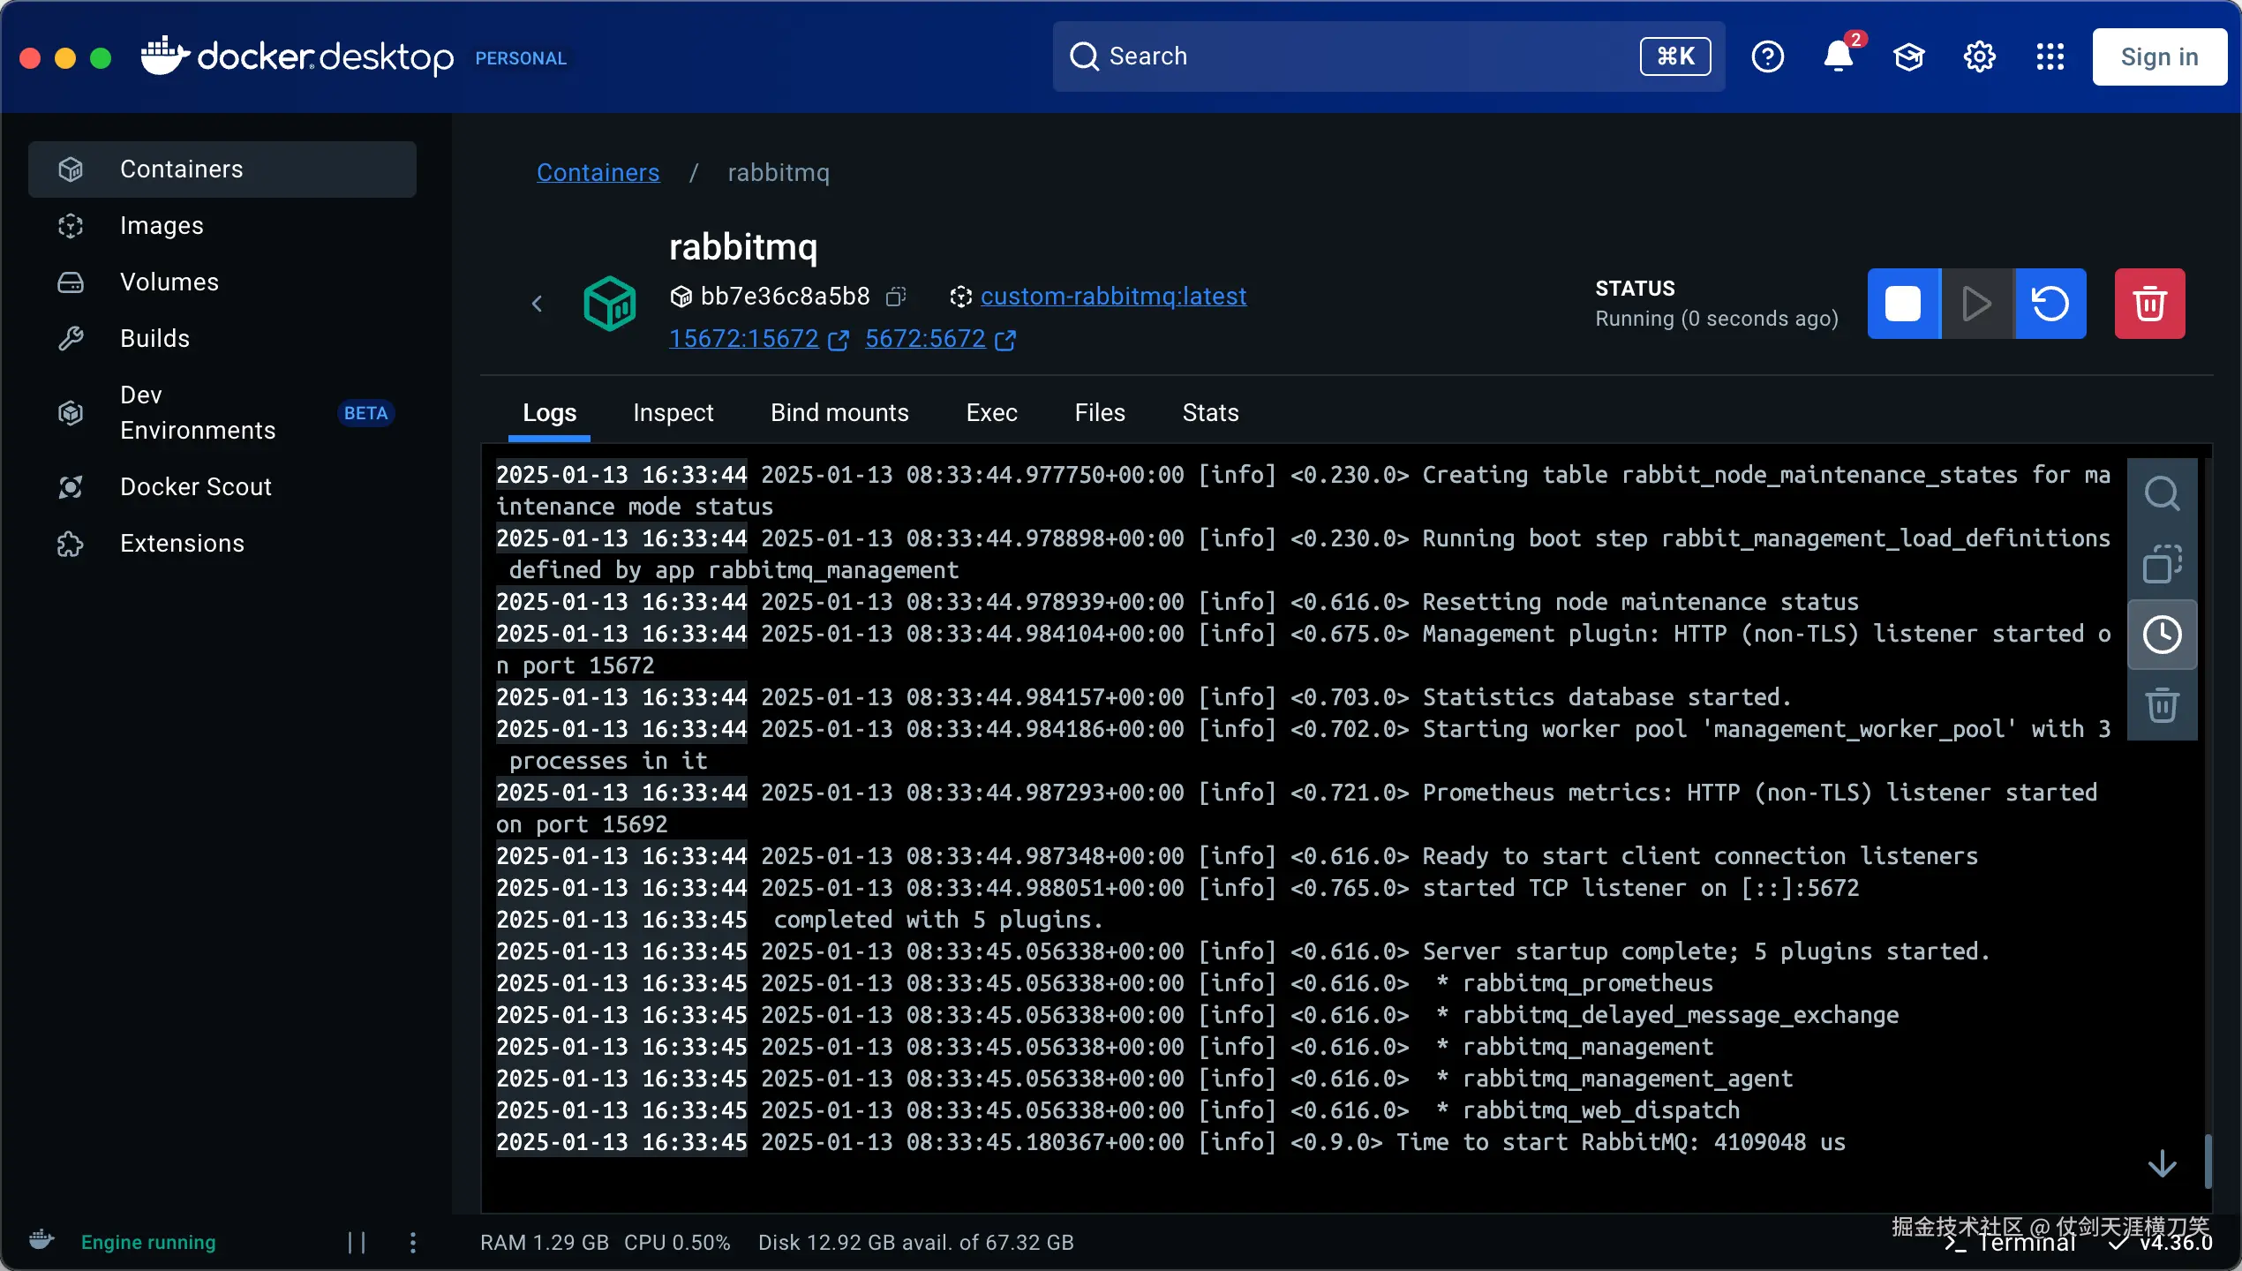The width and height of the screenshot is (2242, 1271).
Task: Open port 15672:15672 link
Action: click(744, 339)
